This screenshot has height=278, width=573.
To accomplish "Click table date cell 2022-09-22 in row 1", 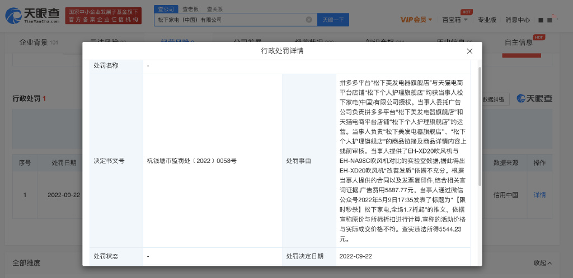I will point(64,195).
